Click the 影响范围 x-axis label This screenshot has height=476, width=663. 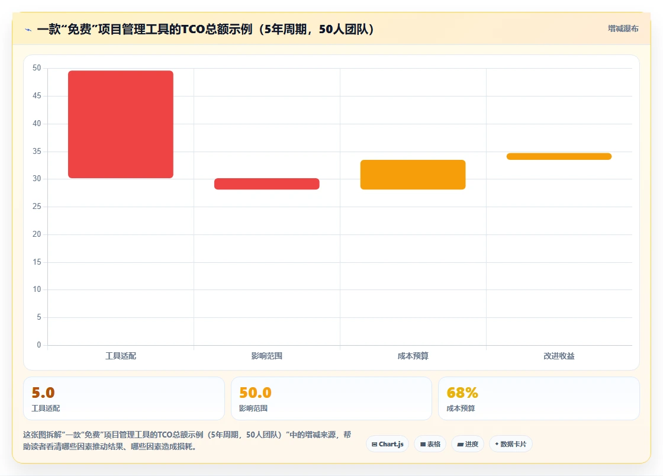[267, 356]
